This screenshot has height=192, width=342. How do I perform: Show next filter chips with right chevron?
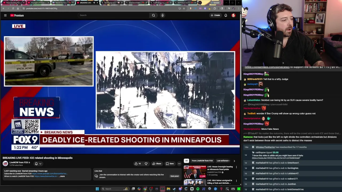click(234, 161)
